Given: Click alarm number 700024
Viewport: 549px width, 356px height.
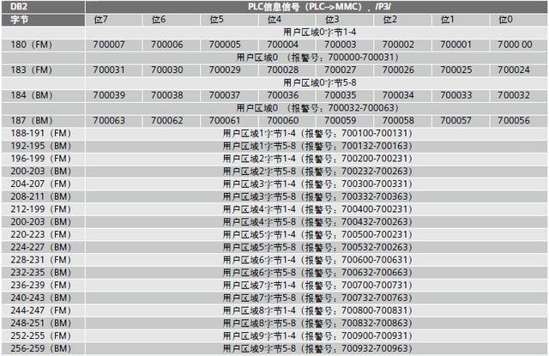Looking at the screenshot, I should (514, 70).
